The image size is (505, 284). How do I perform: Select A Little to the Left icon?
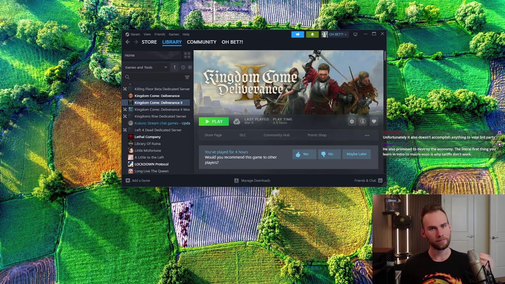[x=131, y=157]
